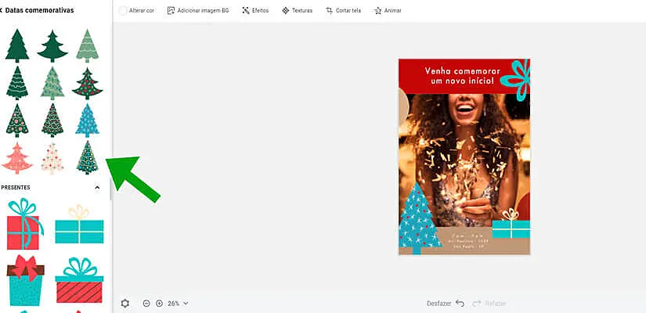Insert wide green tree with red ornaments
Viewport: 646px width, 313px height.
click(88, 84)
